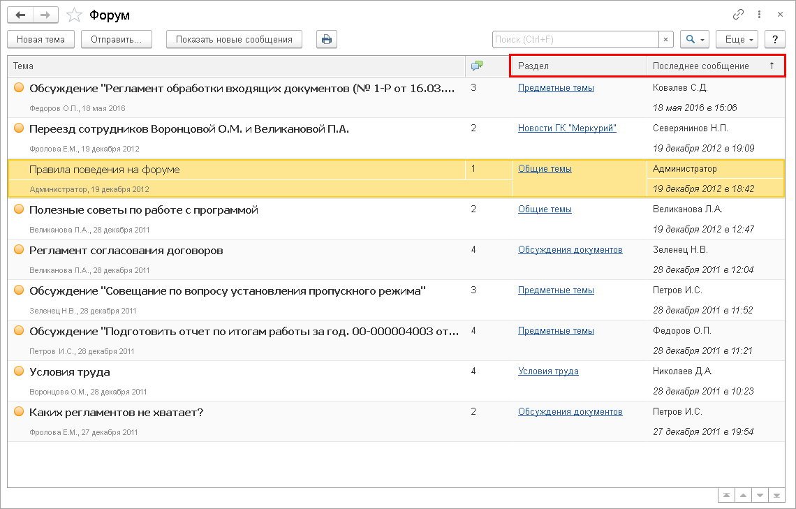Click orange marker of Каких регламентов не хватает?
Image resolution: width=796 pixels, height=509 pixels.
[x=19, y=411]
